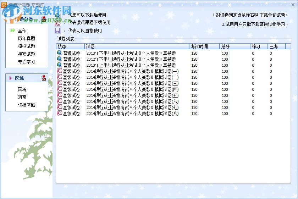This screenshot has height=199, width=298.
Task: Close the 请选择试卷 window
Action: pos(293,5)
